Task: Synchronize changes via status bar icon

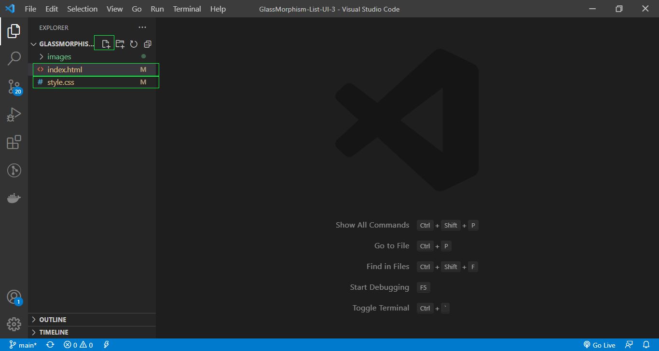Action: (x=50, y=345)
